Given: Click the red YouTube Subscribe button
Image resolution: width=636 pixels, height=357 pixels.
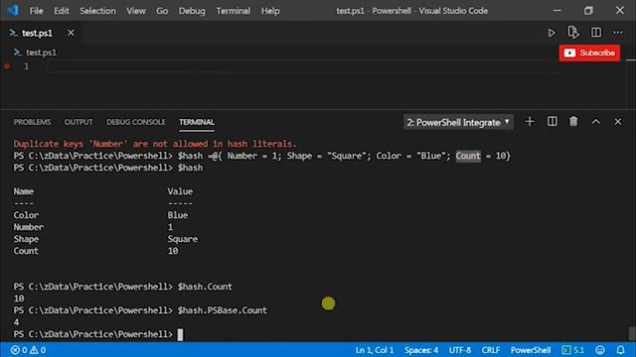Looking at the screenshot, I should click(589, 53).
